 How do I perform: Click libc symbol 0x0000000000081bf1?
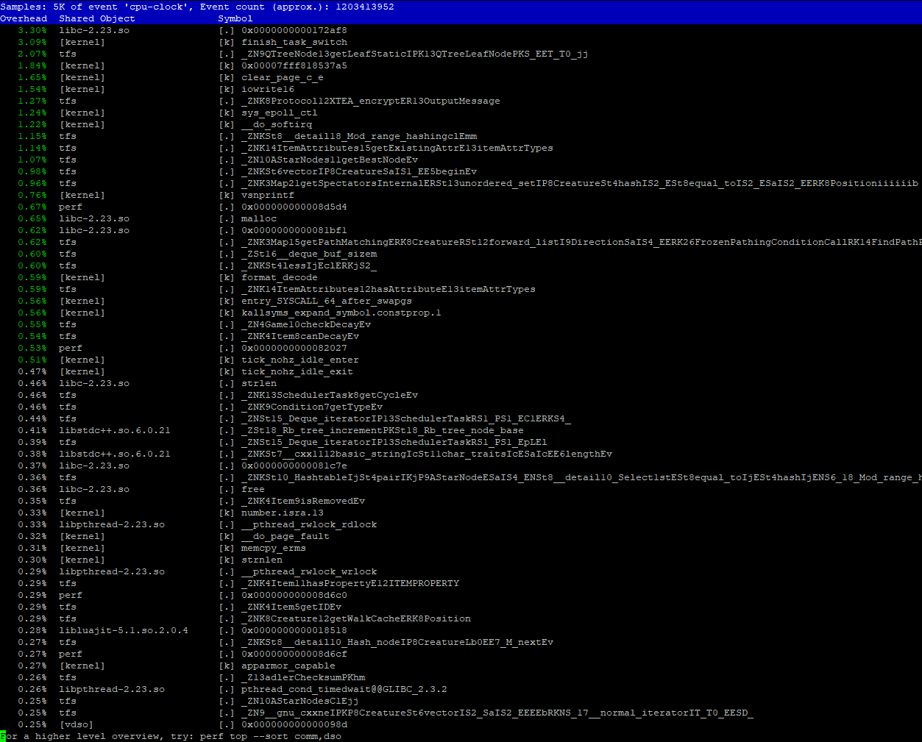(x=294, y=230)
